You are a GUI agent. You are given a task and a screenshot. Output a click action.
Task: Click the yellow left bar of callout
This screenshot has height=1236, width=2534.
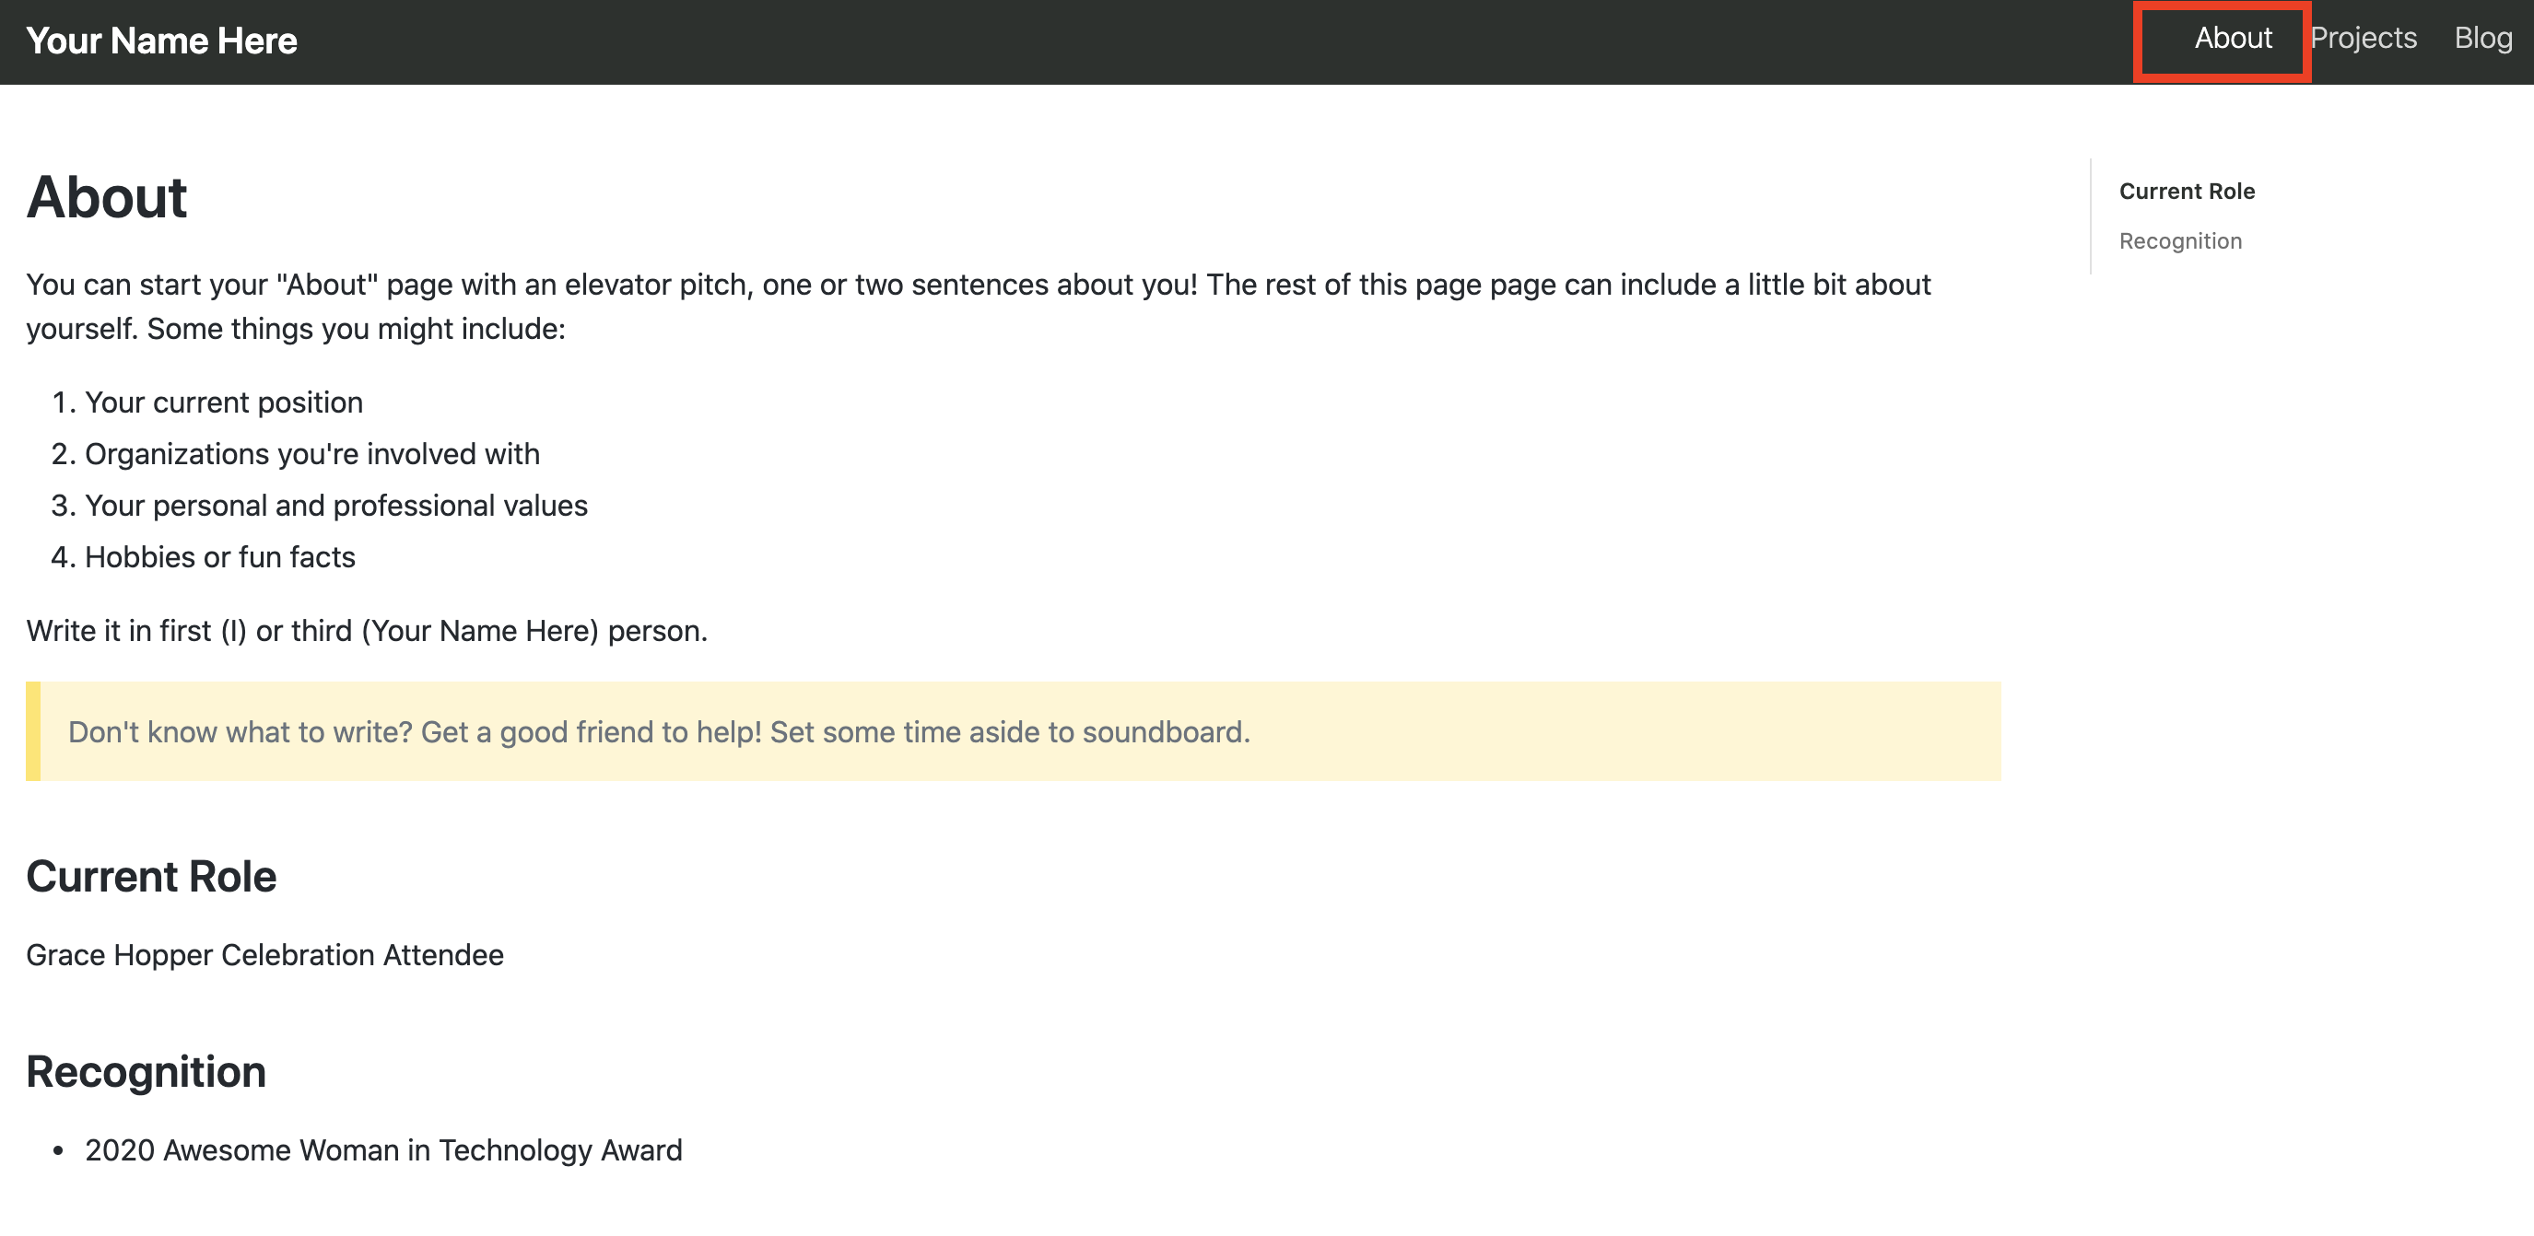click(x=32, y=731)
